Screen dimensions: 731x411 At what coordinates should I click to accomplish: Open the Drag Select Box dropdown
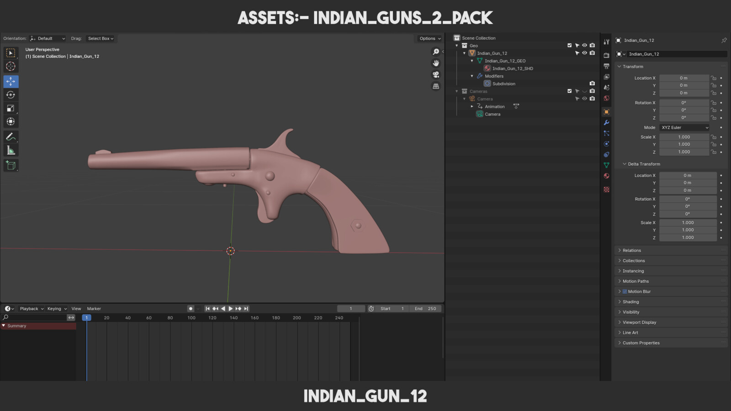click(101, 38)
